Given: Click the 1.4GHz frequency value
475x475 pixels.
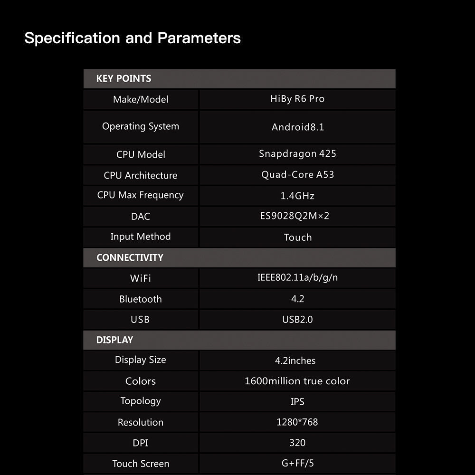Looking at the screenshot, I should click(x=297, y=196).
